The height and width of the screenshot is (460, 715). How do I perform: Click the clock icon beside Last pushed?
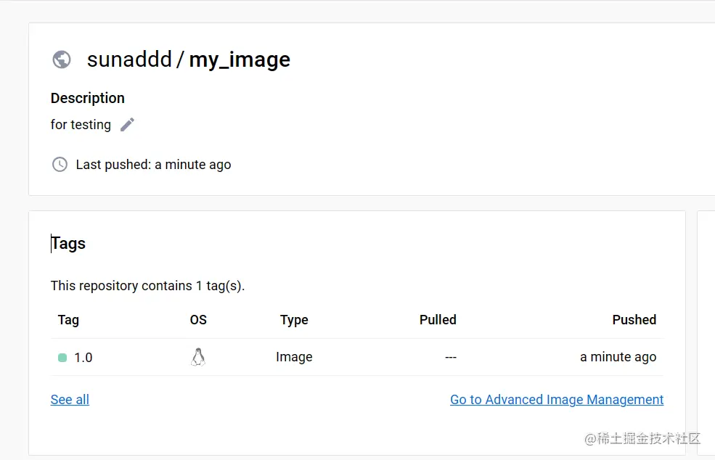(x=60, y=165)
